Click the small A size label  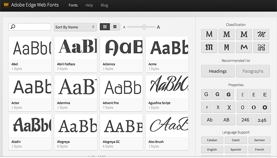[x=124, y=27]
